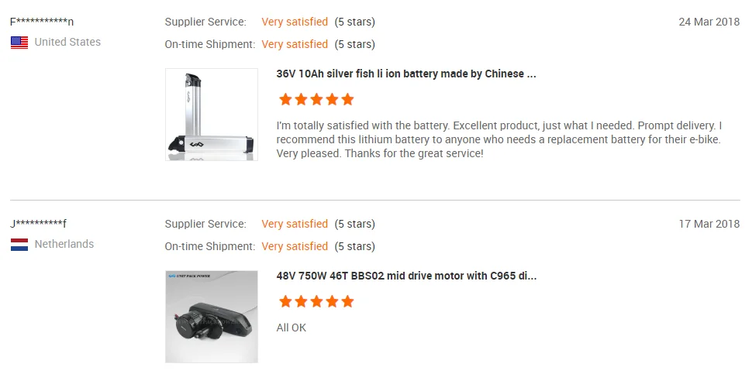Open the 48V 750W BBS02 motor link
Image resolution: width=752 pixels, height=374 pixels.
tap(406, 276)
